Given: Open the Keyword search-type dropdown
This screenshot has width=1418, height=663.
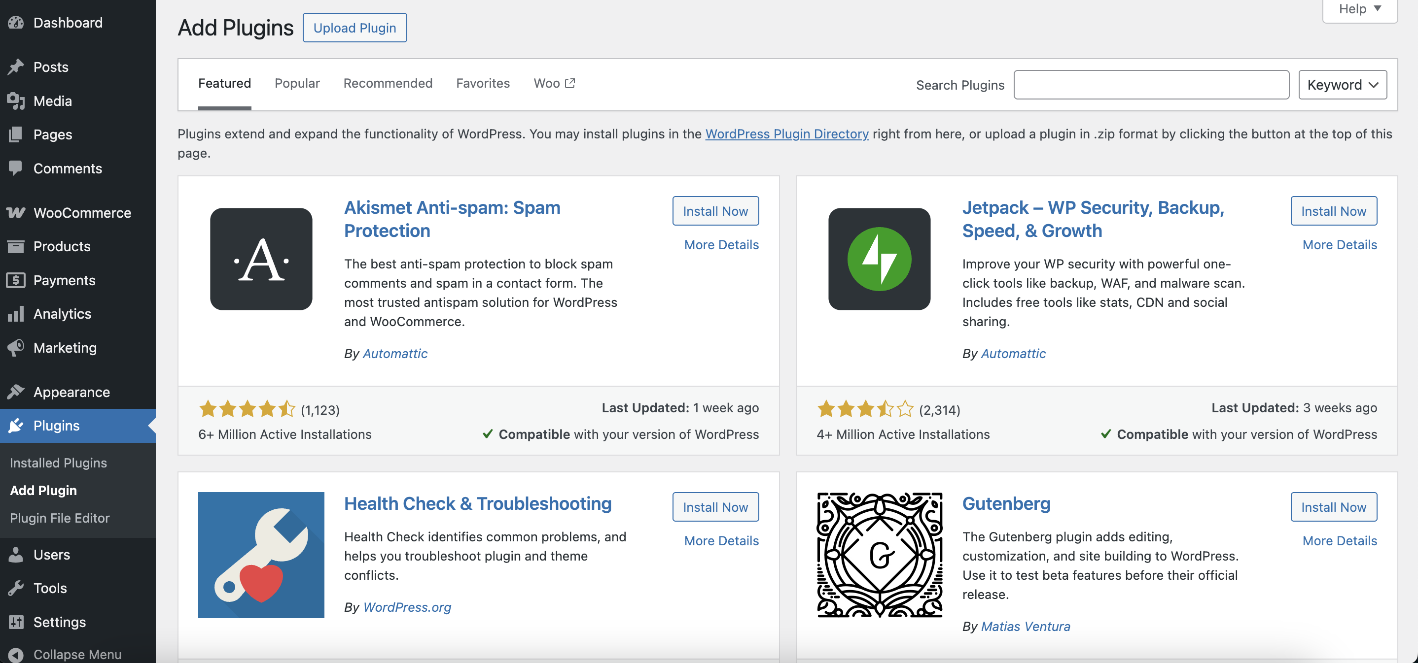Looking at the screenshot, I should point(1343,85).
